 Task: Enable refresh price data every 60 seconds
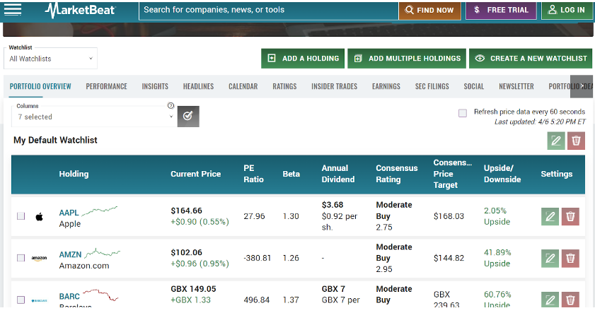(463, 113)
